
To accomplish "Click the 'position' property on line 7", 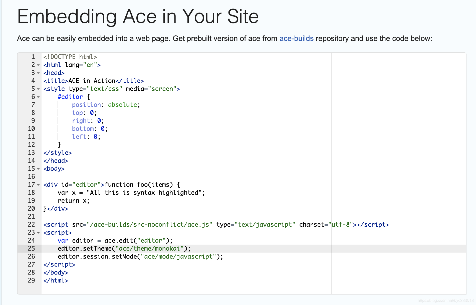I will pos(87,105).
